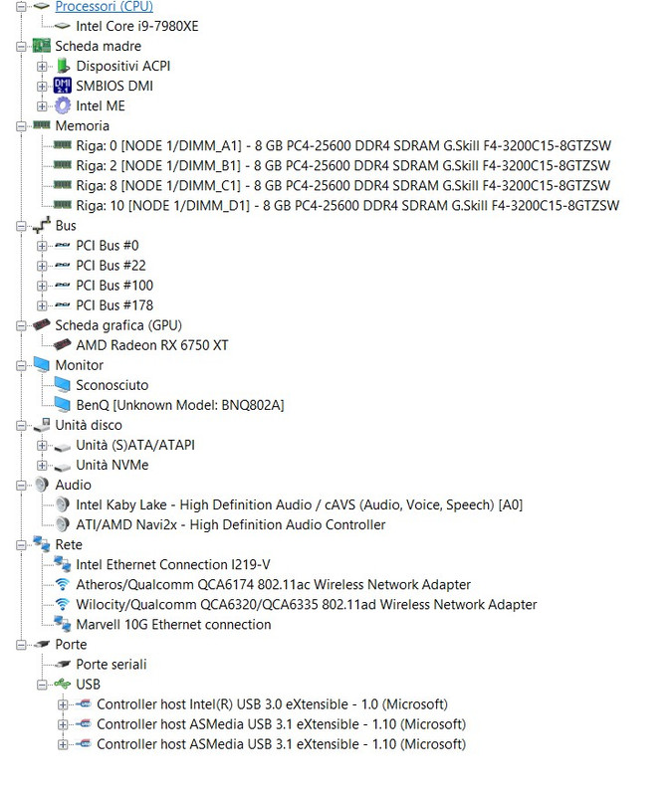Select the PCI Bus #22 label
This screenshot has width=672, height=796.
[x=111, y=266]
